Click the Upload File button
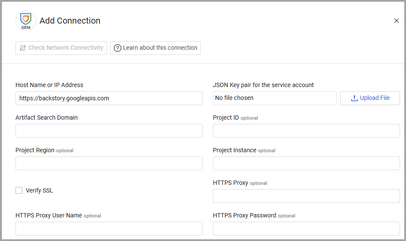 (370, 98)
